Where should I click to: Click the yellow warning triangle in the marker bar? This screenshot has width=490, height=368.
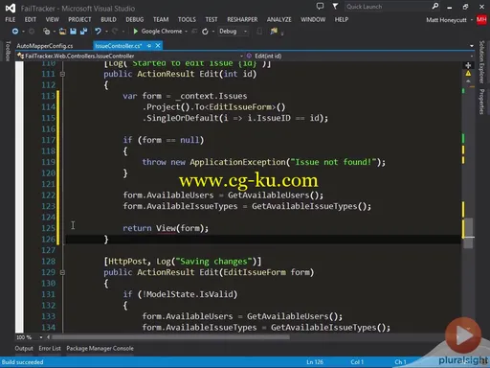pos(468,74)
